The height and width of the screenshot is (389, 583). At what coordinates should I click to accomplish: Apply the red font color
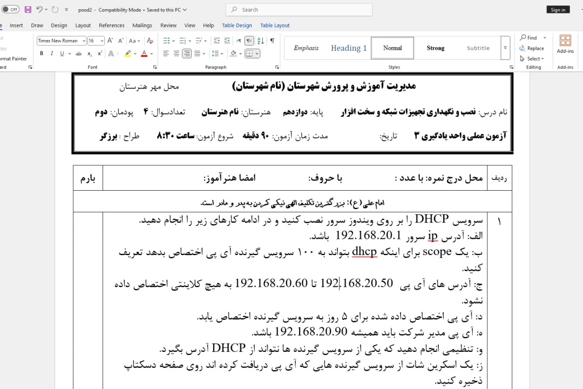click(x=144, y=53)
